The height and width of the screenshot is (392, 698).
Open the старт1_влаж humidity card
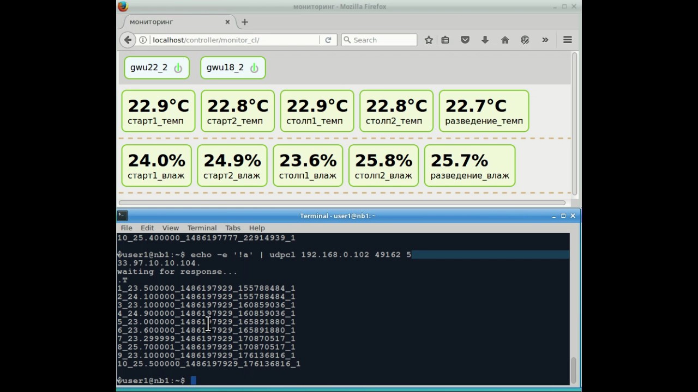(x=157, y=166)
